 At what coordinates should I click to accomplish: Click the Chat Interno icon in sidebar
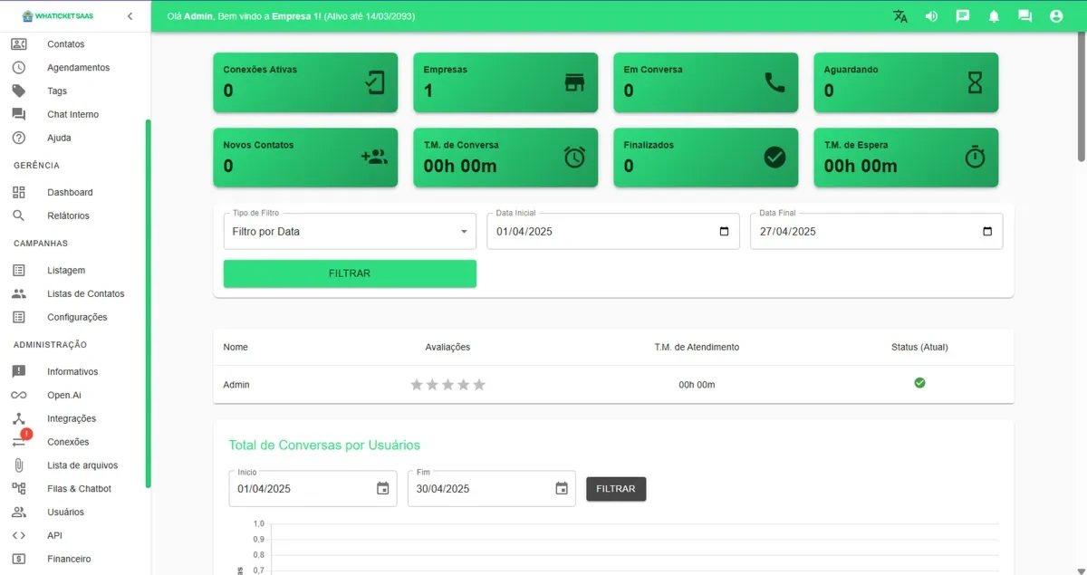19,114
